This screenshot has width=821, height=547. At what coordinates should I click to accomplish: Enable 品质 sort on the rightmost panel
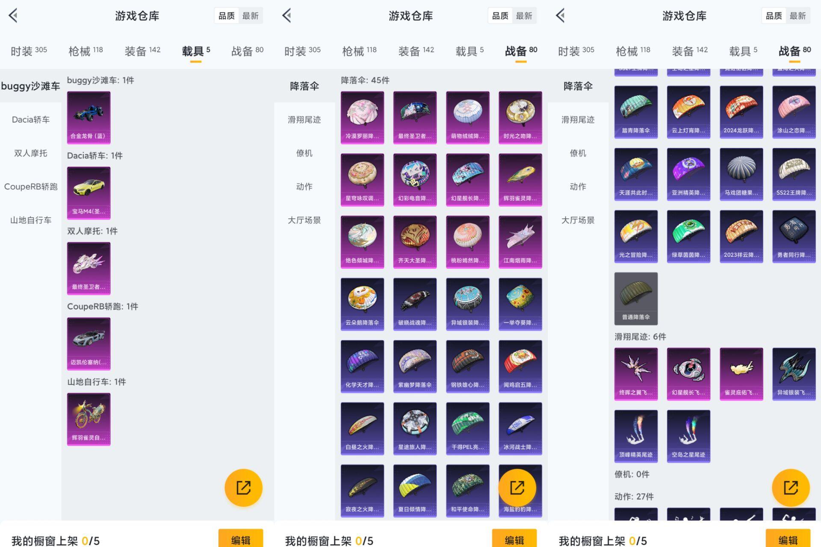pyautogui.click(x=774, y=15)
